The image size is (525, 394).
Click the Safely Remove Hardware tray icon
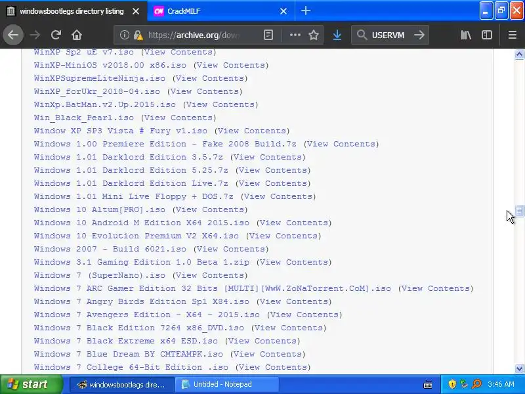point(464,384)
